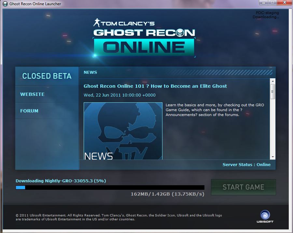Click the news panel scroll up arrow

(273, 81)
